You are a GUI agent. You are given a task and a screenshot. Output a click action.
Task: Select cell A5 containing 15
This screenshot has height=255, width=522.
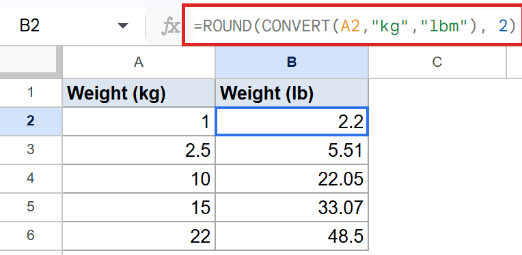pyautogui.click(x=139, y=207)
